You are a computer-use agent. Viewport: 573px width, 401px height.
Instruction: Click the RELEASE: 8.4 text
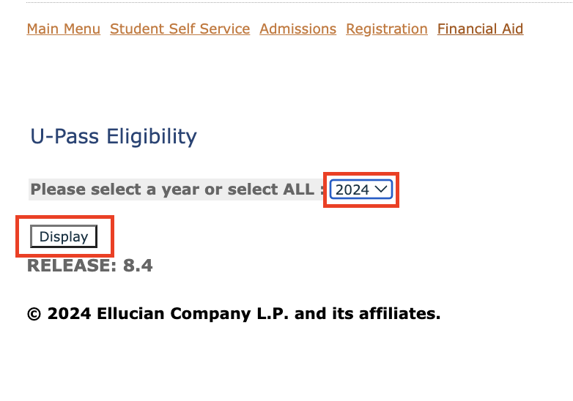coord(89,266)
